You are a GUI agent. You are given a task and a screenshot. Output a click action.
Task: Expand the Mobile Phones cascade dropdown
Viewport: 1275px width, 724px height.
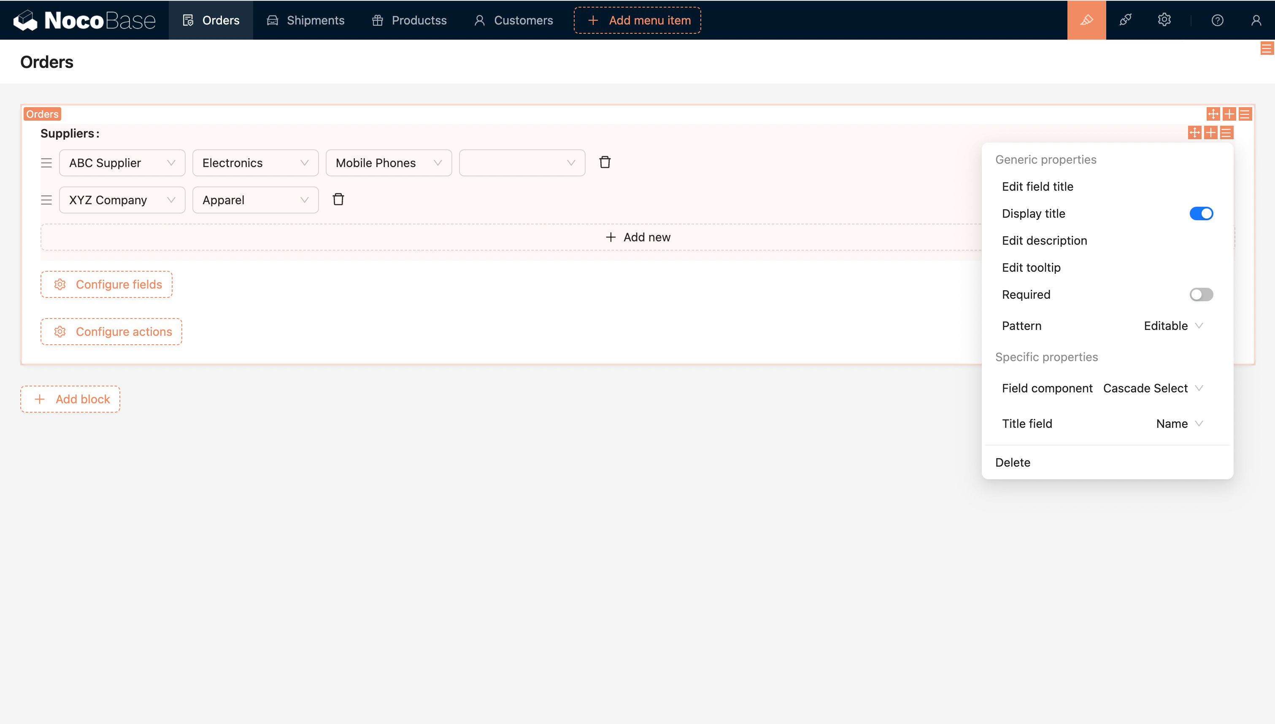click(388, 163)
